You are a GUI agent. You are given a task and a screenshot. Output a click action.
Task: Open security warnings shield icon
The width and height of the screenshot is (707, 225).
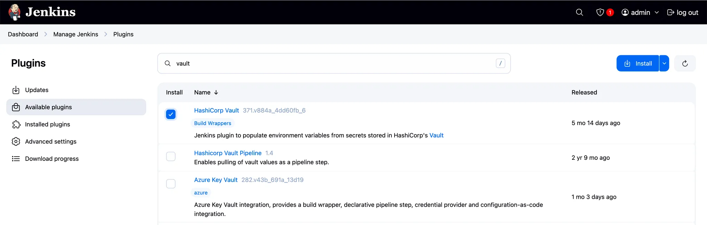(600, 12)
